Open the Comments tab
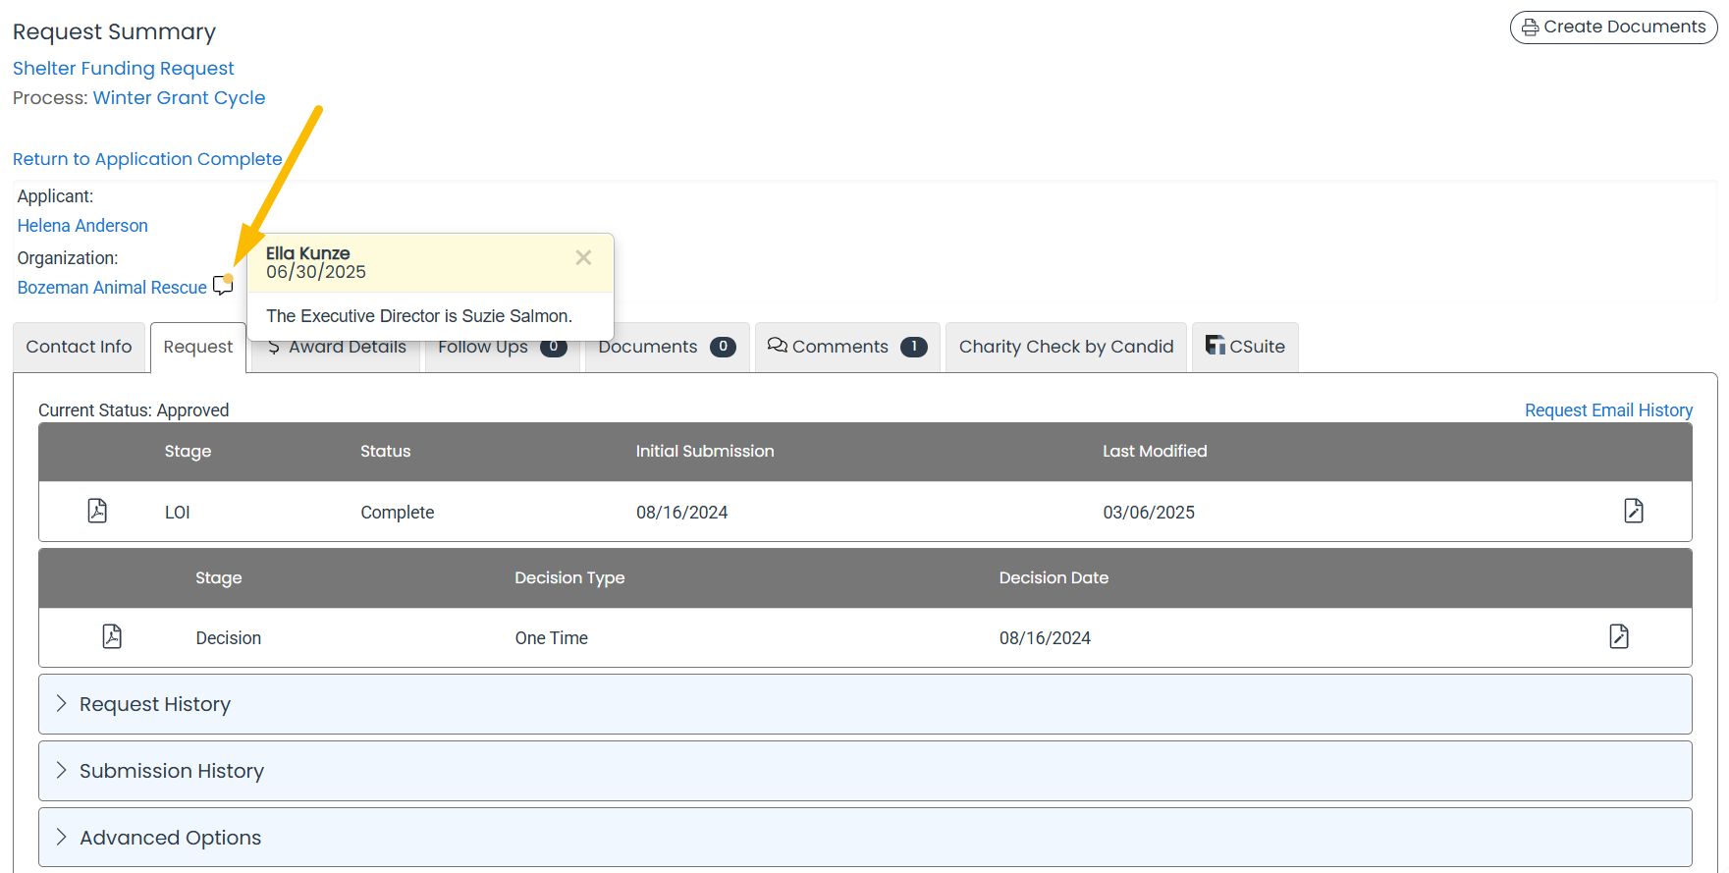 click(x=846, y=347)
